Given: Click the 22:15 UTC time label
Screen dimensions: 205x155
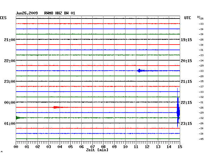Looking at the screenshot, I should pos(186,103).
